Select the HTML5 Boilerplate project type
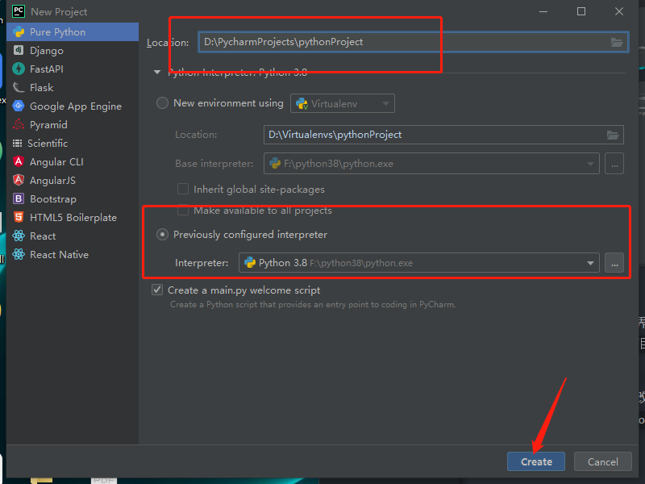 click(73, 217)
